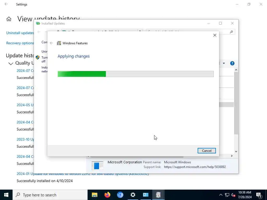Click the taskbar search box

click(x=50, y=195)
